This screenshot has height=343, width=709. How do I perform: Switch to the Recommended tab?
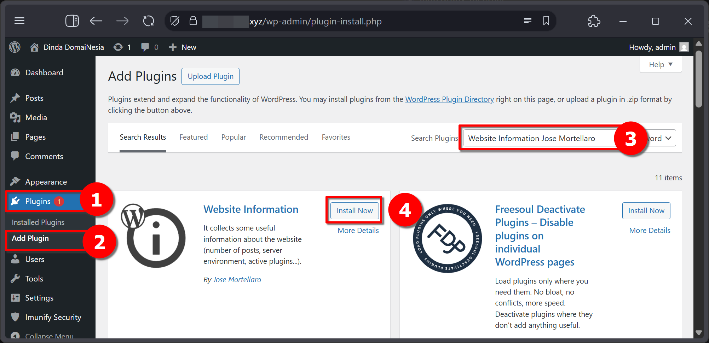tap(284, 137)
